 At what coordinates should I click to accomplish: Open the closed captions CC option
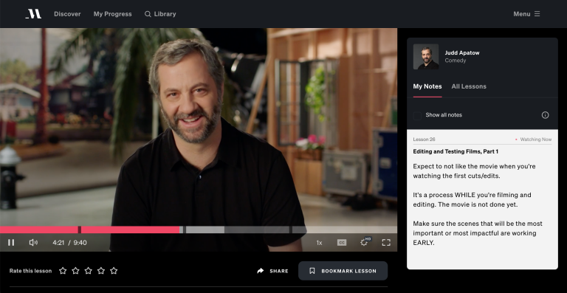[342, 242]
